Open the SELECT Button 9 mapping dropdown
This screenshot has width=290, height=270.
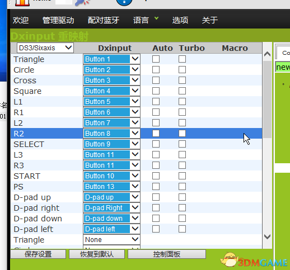(111, 144)
